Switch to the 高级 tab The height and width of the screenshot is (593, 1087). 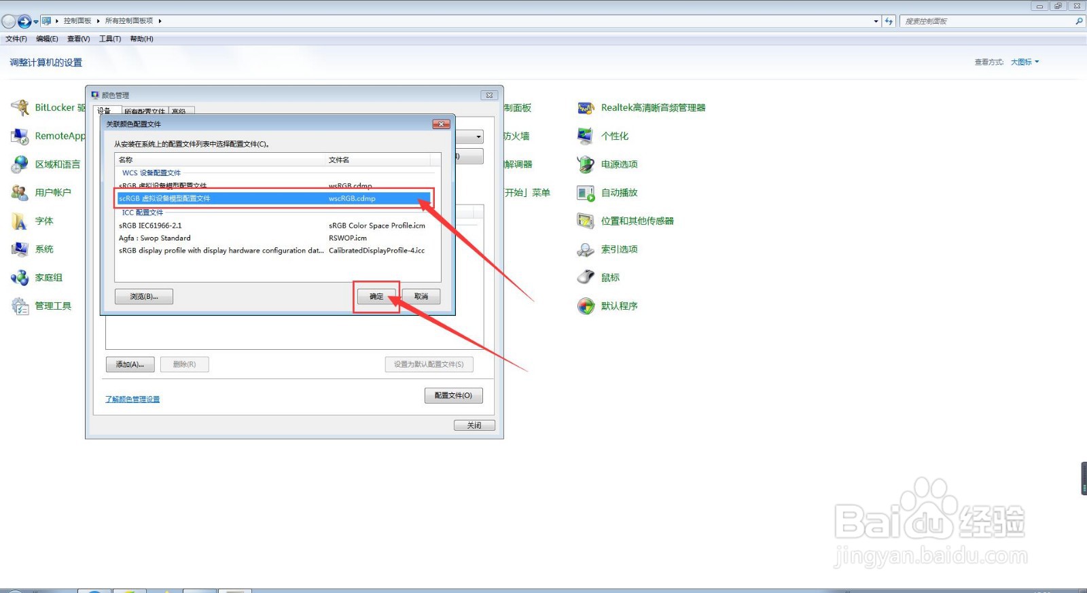pyautogui.click(x=181, y=110)
